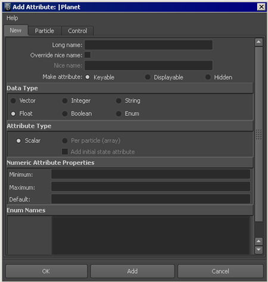
Task: Collapse the Numeric Attribute Properties section
Action: (x=130, y=163)
